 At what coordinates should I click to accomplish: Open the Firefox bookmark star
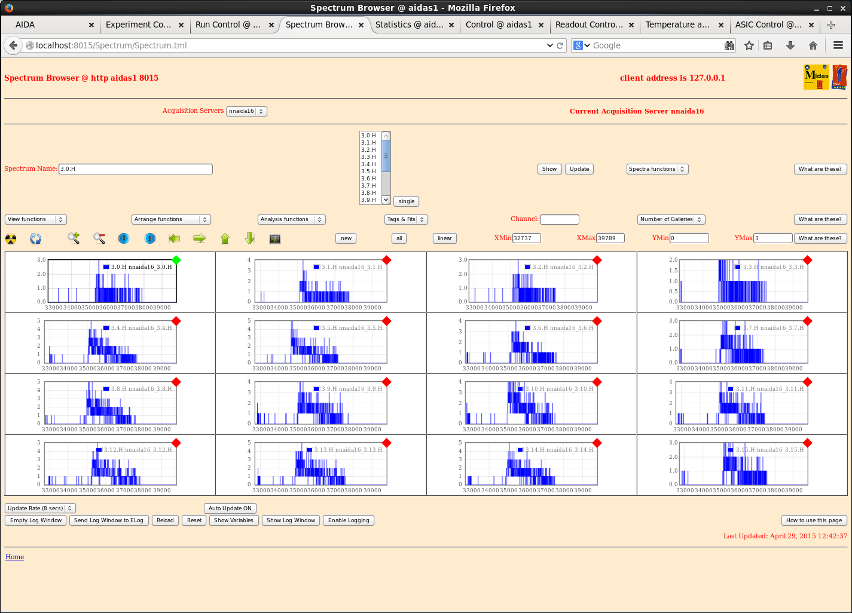[749, 45]
